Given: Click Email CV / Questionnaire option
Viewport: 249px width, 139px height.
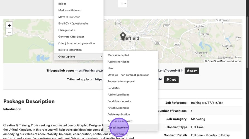Looking at the screenshot, I should [x=73, y=23].
